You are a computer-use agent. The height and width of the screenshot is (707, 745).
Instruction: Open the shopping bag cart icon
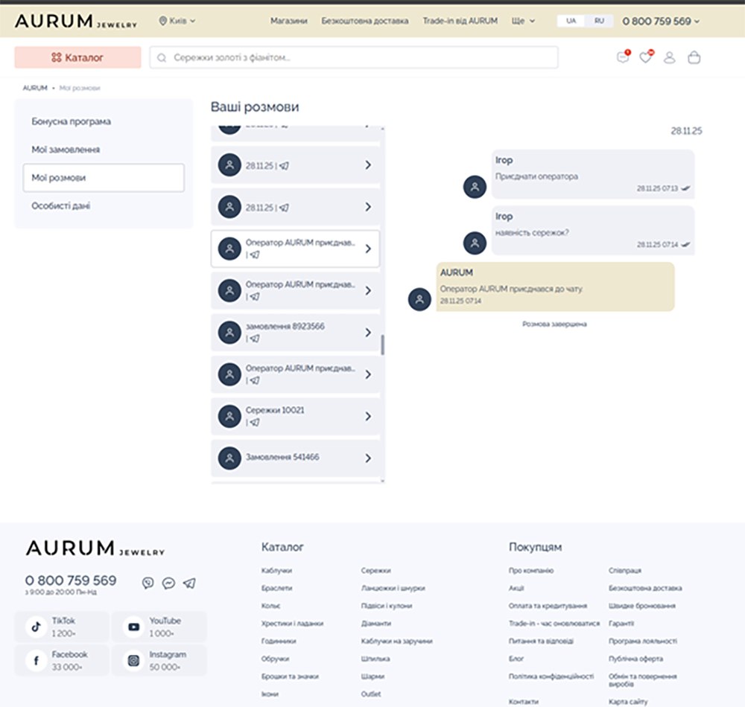[x=694, y=57]
